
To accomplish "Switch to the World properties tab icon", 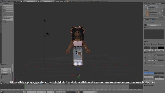I will 153,19.
